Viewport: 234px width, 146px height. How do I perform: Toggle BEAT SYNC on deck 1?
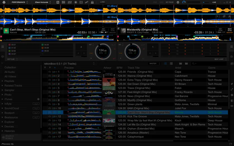[x=113, y=29]
